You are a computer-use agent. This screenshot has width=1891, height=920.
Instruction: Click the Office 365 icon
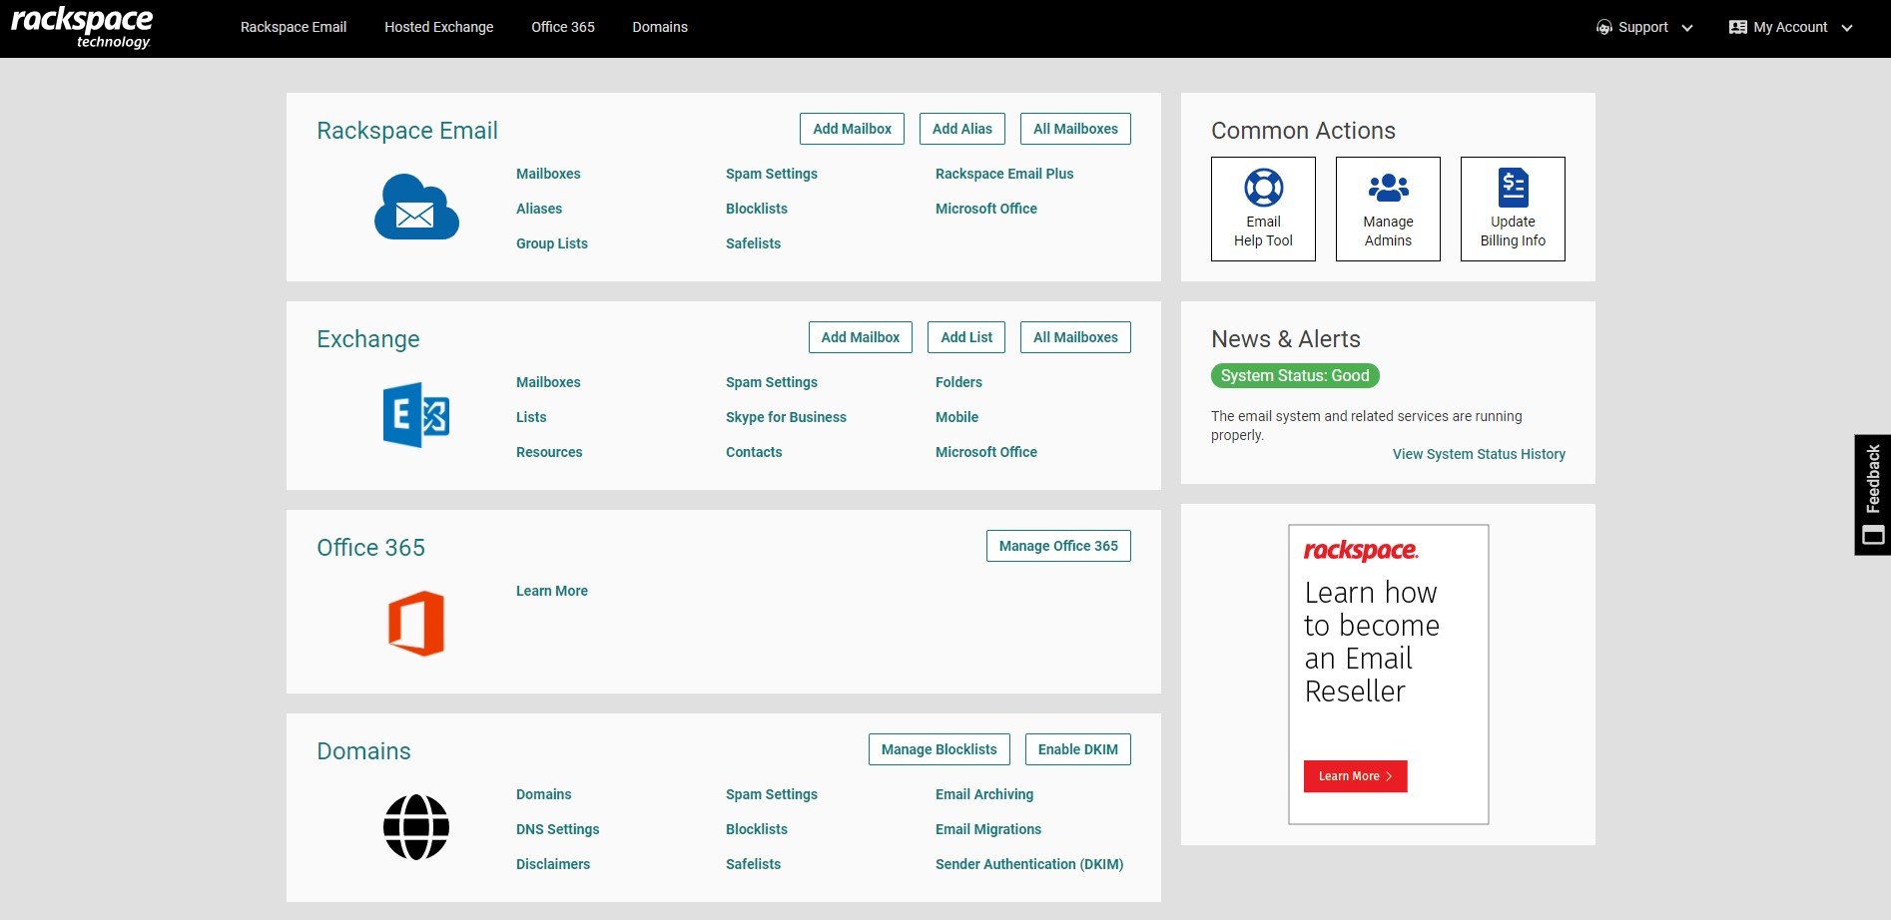click(x=416, y=622)
